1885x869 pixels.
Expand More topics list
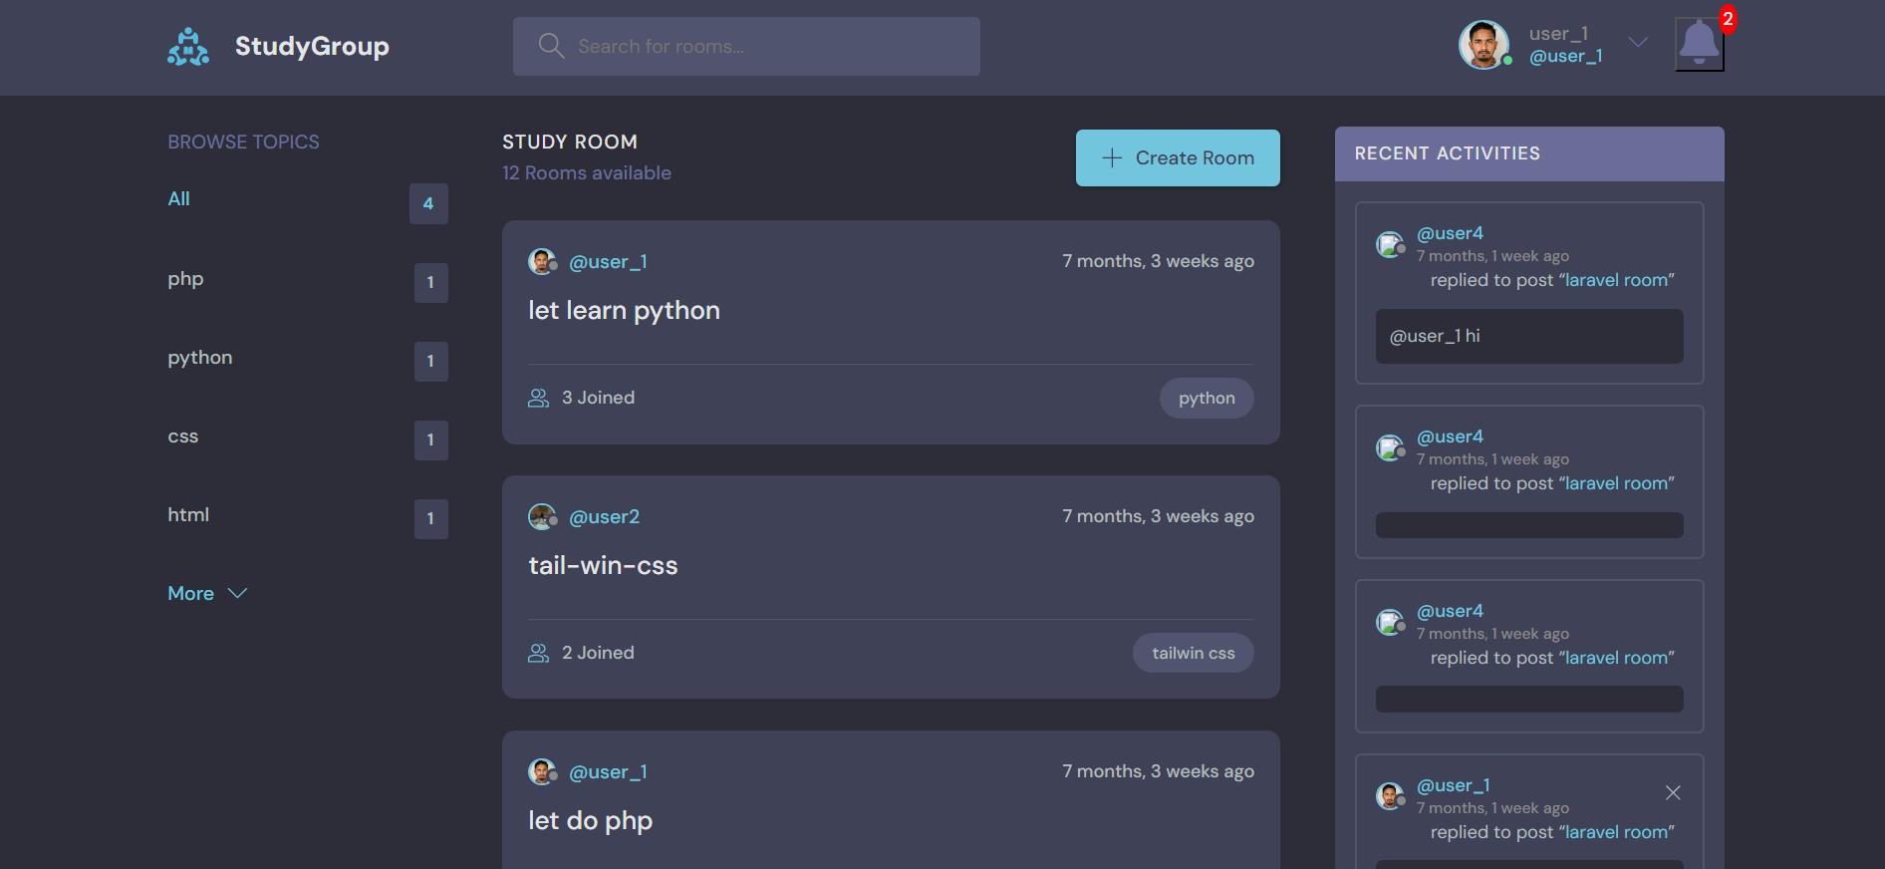(207, 593)
